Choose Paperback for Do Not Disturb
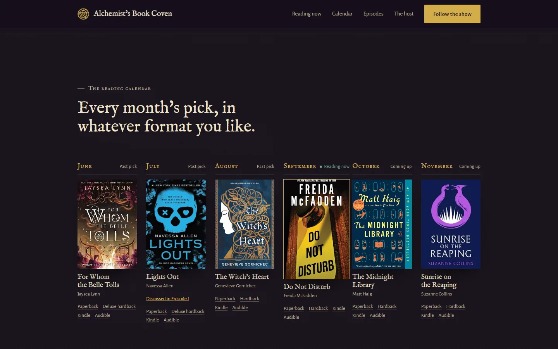The height and width of the screenshot is (349, 558). point(294,308)
